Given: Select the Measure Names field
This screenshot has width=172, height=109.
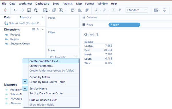Looking at the screenshot, I should (x=20, y=44).
